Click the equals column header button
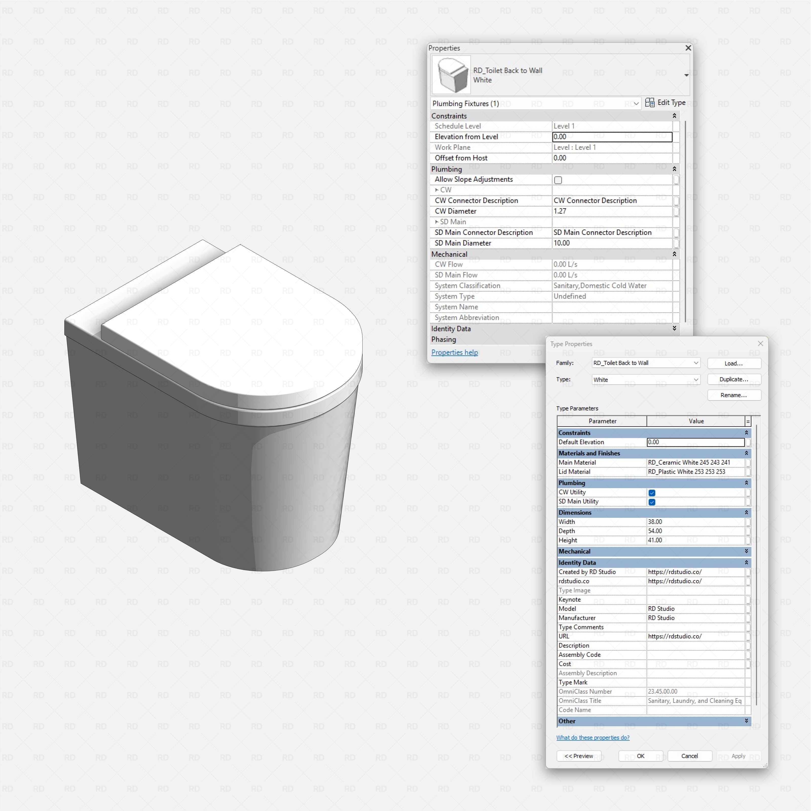Viewport: 811px width, 811px height. (748, 421)
